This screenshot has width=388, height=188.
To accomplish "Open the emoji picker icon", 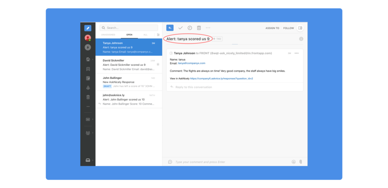I will (293, 162).
